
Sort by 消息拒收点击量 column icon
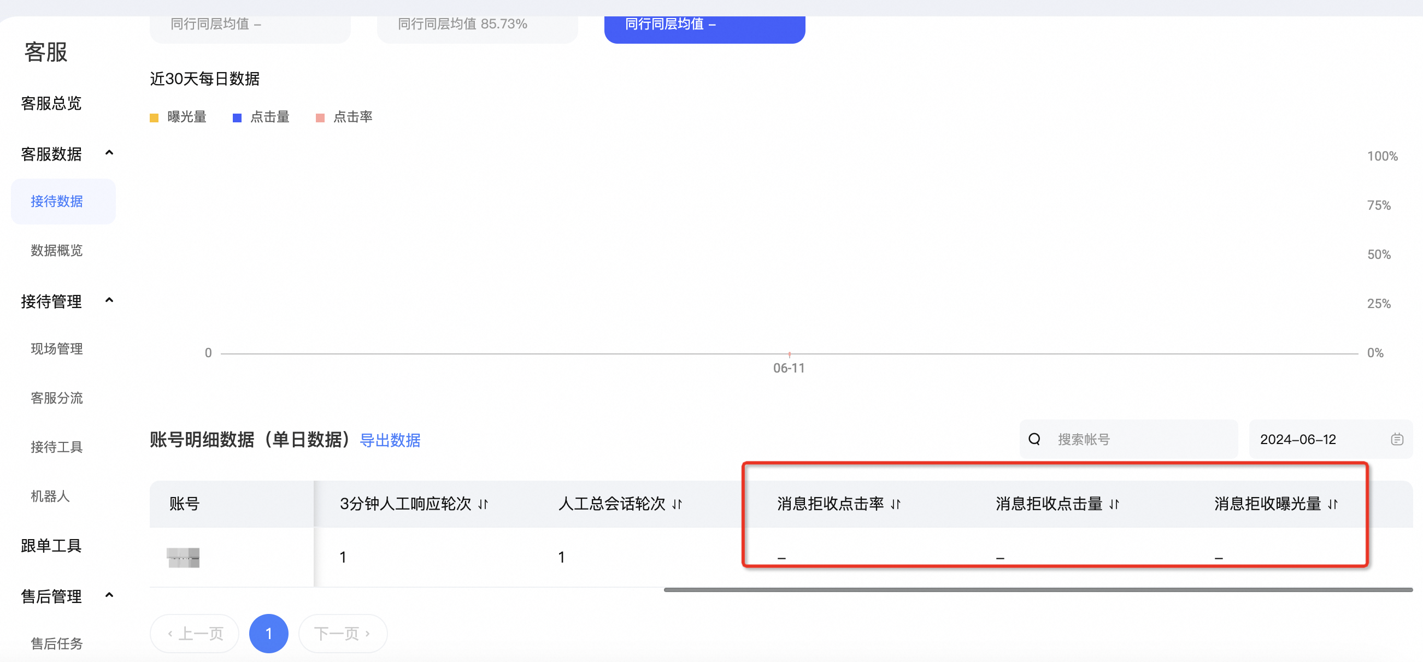tap(1114, 504)
